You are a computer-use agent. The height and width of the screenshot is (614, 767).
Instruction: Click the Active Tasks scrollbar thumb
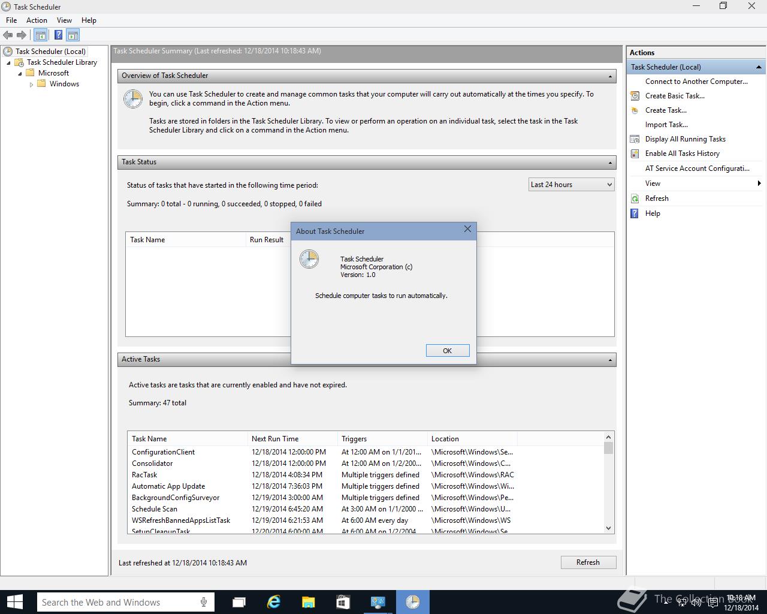pyautogui.click(x=608, y=448)
